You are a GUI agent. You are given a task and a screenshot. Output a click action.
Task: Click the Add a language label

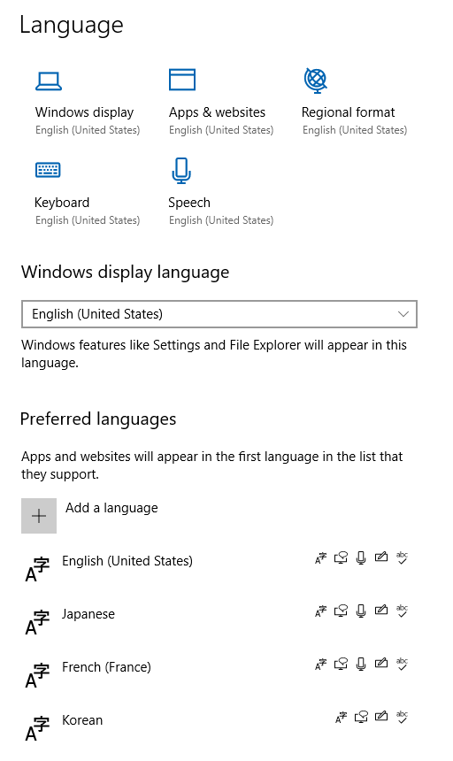pyautogui.click(x=111, y=508)
